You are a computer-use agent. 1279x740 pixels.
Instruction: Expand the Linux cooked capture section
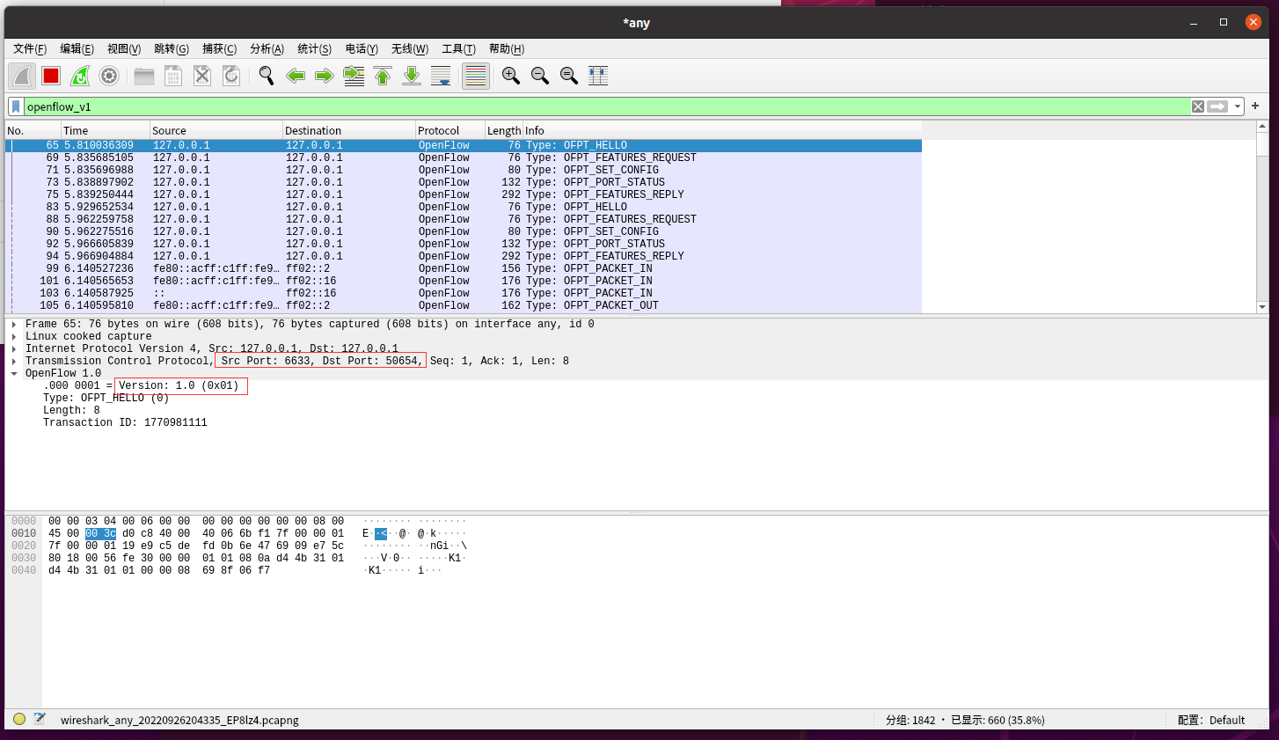(14, 337)
